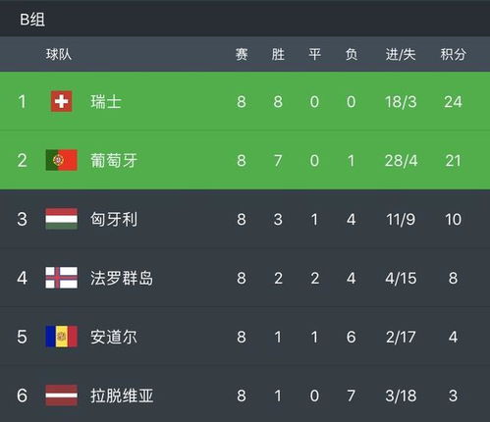
Task: Select team name 匈牙利
Action: [x=114, y=219]
